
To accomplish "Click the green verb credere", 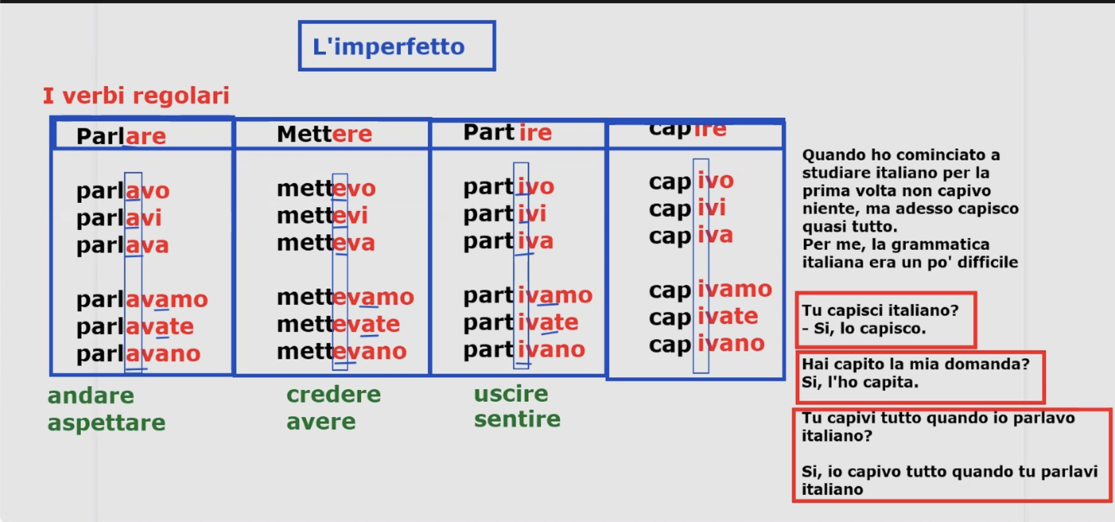I will (333, 395).
